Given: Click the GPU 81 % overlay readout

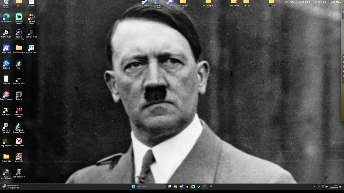Looking at the screenshot, I should [x=304, y=2].
